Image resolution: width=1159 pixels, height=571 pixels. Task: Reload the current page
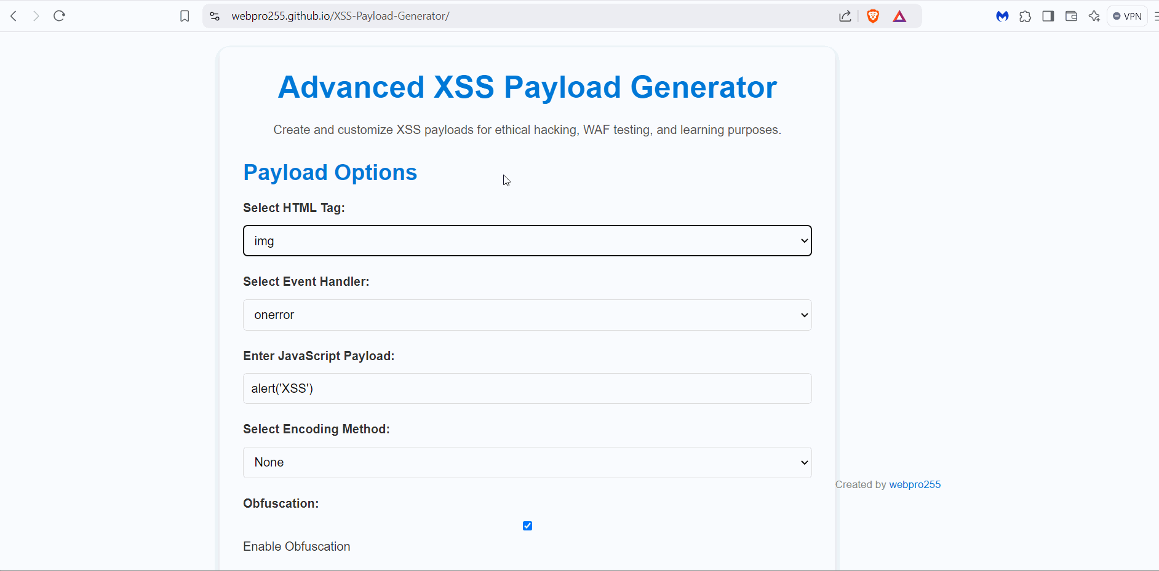59,16
